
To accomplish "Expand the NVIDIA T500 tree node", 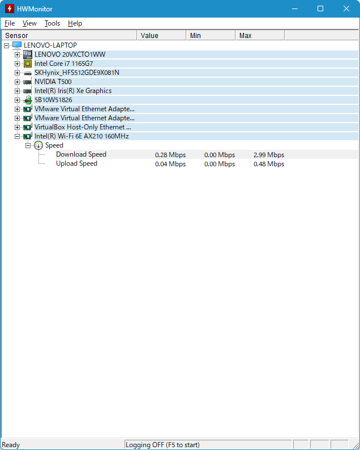I will point(17,82).
